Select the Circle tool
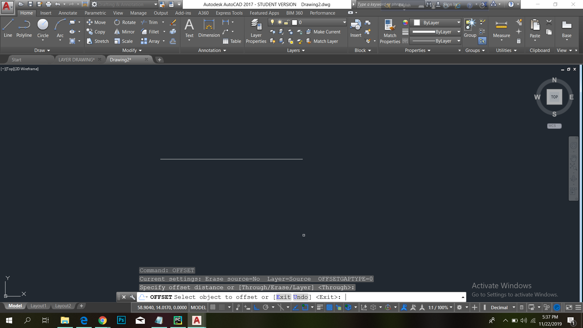Image resolution: width=583 pixels, height=328 pixels. (43, 28)
